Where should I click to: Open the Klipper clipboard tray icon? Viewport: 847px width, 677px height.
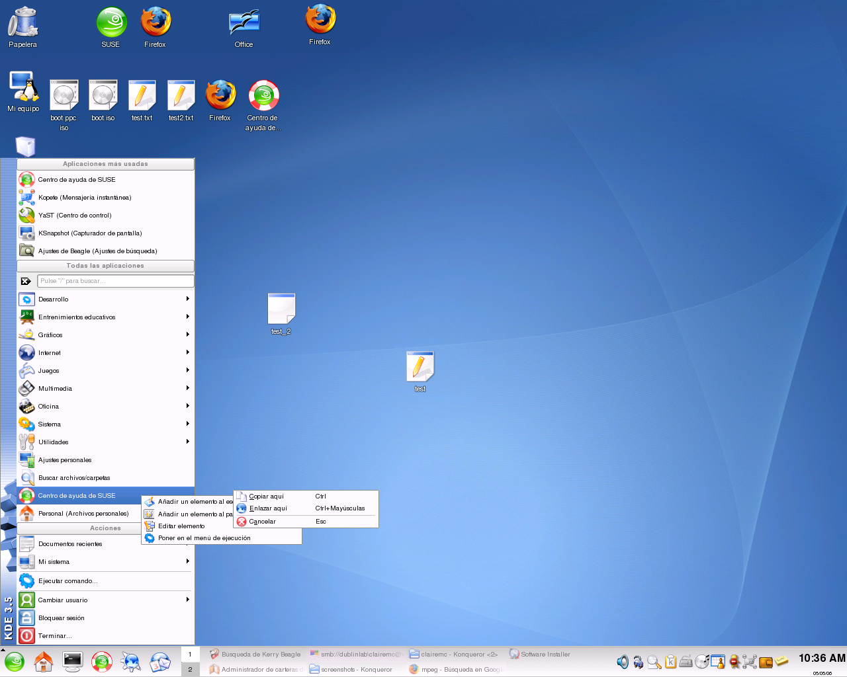pos(670,662)
